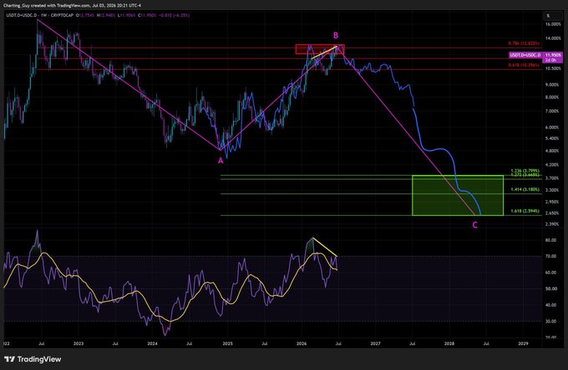Click the 70.00 level on RSI axis
Screen dimensions: 568x370
click(x=551, y=256)
